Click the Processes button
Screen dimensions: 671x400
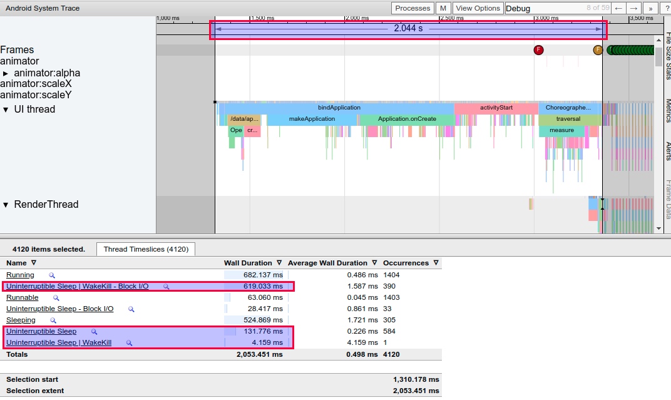[x=412, y=8]
